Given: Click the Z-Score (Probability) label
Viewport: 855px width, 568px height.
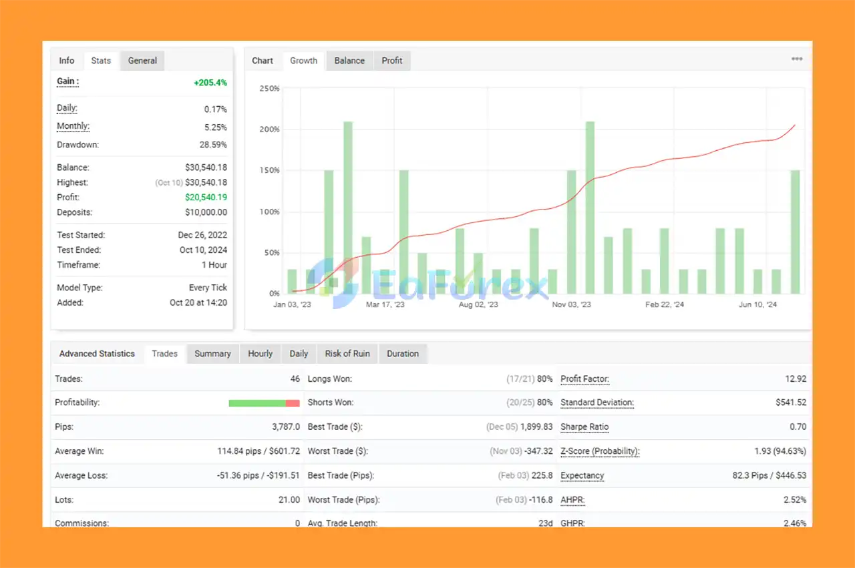Looking at the screenshot, I should pyautogui.click(x=599, y=451).
